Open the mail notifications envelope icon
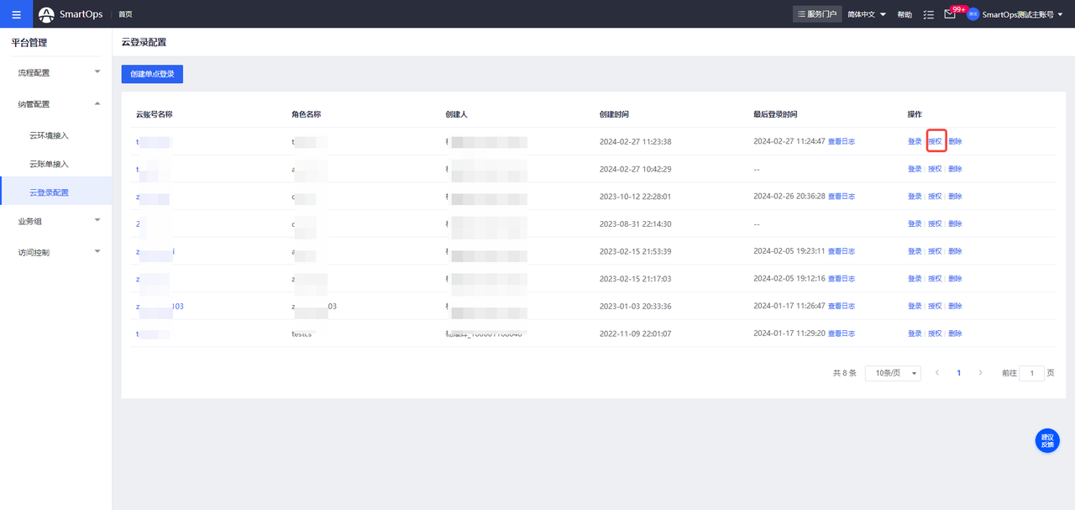 [950, 14]
